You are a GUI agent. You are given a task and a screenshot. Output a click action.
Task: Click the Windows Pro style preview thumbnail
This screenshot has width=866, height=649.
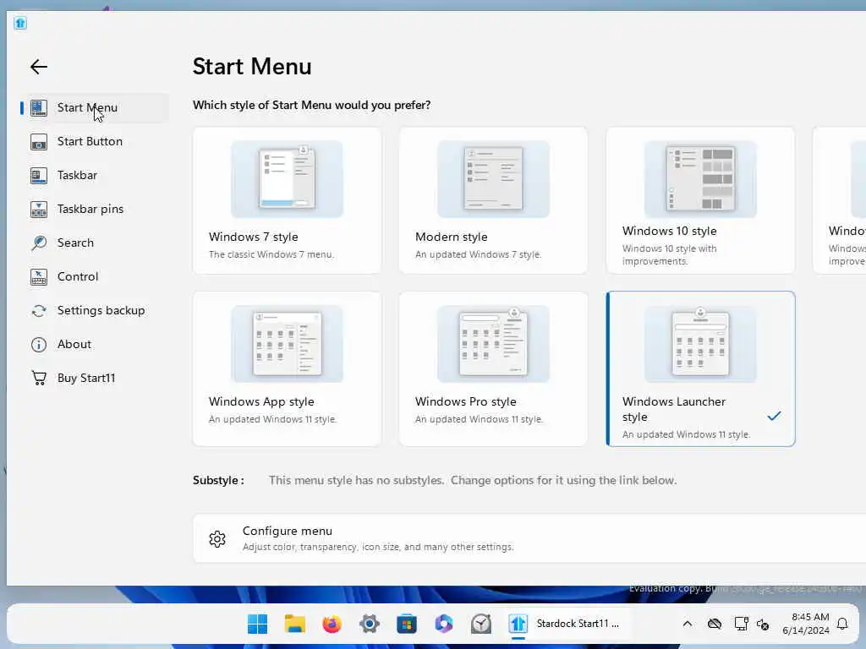494,344
